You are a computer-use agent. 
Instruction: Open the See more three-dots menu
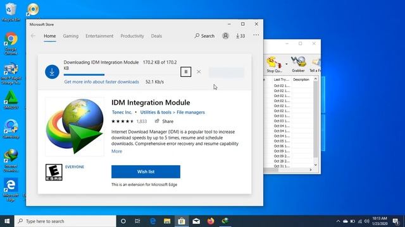pyautogui.click(x=256, y=35)
